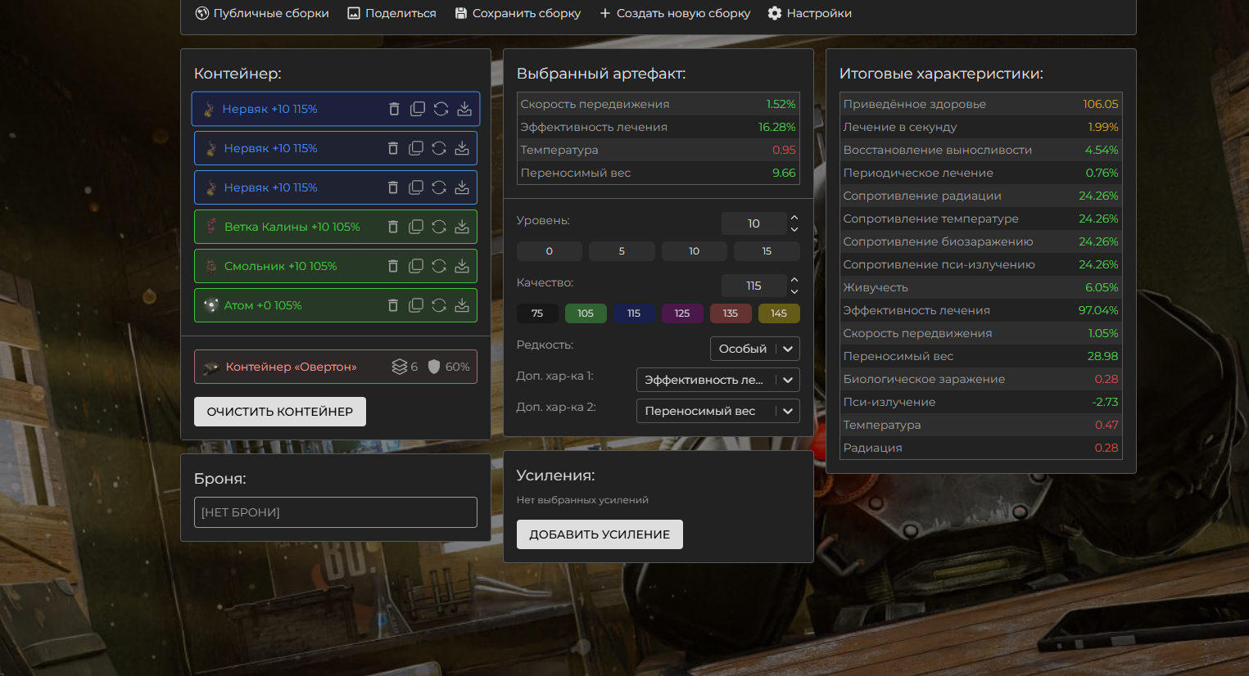
Task: Click the Ветка Калины artifact thumbnail
Action: click(x=210, y=227)
